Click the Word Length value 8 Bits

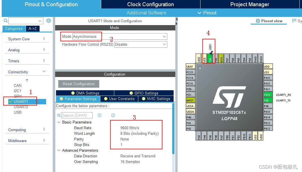point(139,133)
